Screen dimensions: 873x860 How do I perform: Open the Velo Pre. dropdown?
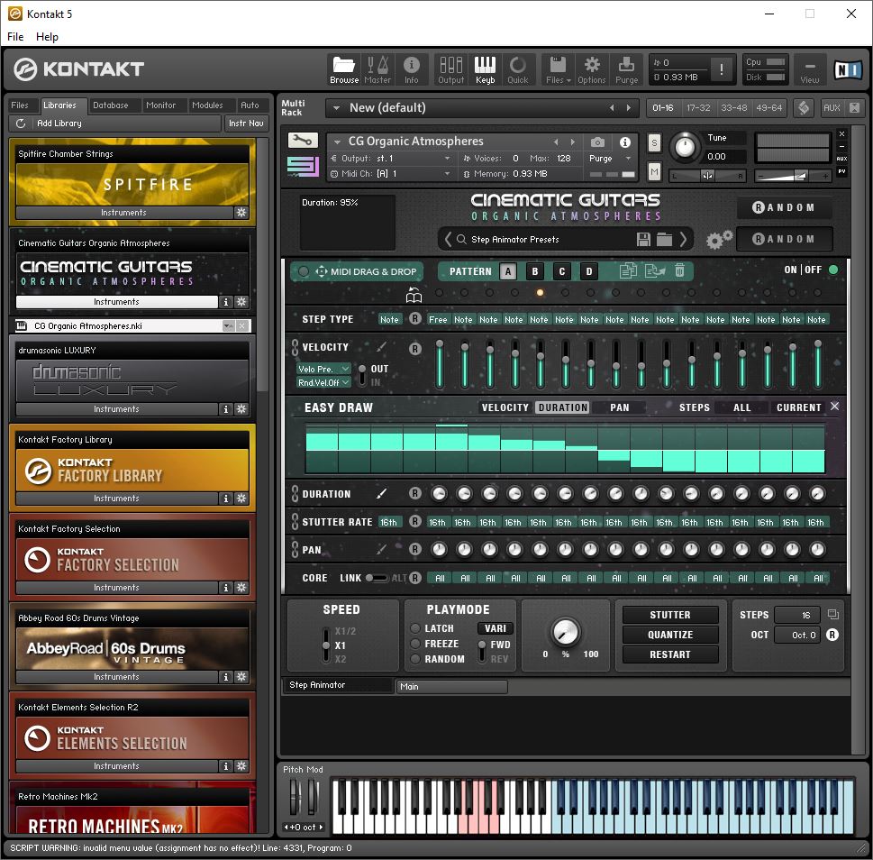(x=323, y=369)
